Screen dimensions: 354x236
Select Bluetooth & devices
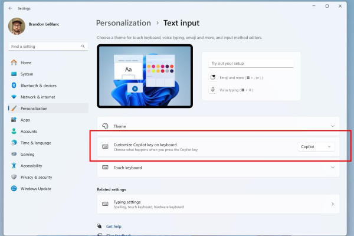tap(48, 86)
